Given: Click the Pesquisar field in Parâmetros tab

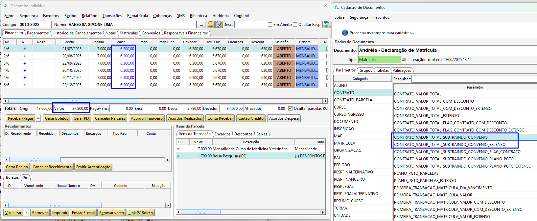Looking at the screenshot, I should tap(474, 79).
